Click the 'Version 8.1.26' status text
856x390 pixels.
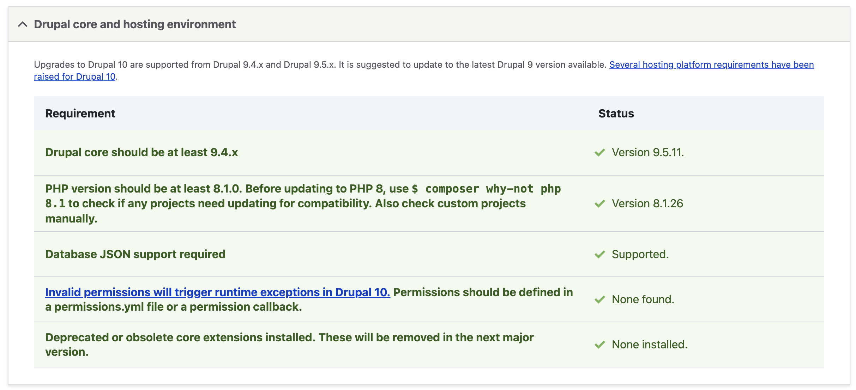(647, 203)
